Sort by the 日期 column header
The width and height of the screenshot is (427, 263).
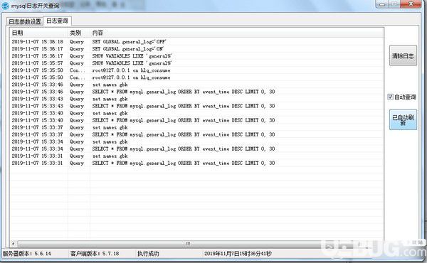click(x=38, y=33)
